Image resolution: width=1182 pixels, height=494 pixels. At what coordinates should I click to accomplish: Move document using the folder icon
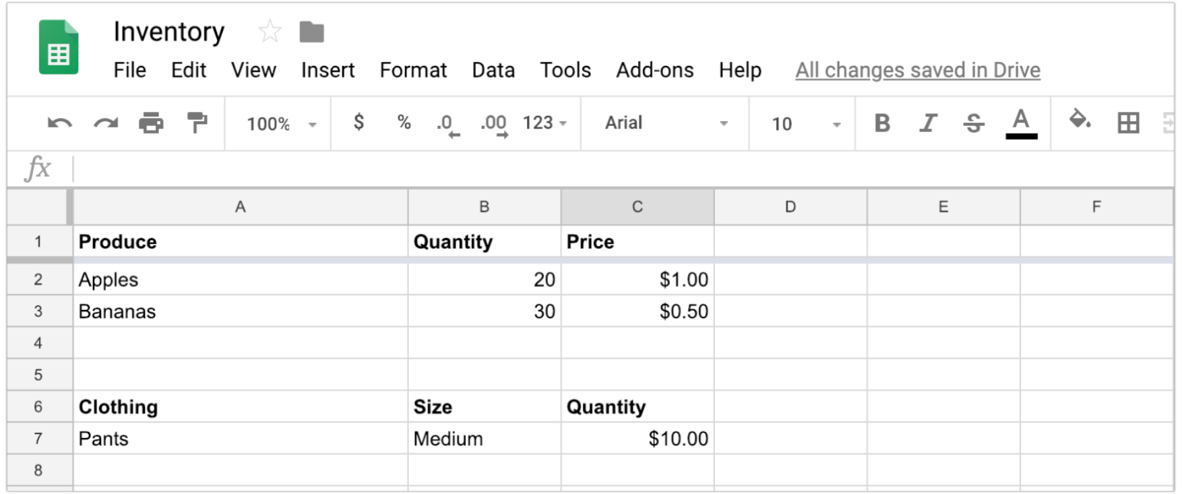coord(311,32)
